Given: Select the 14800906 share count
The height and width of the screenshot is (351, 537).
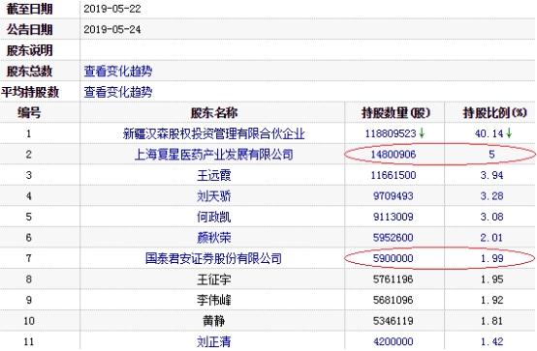Looking at the screenshot, I should [394, 155].
